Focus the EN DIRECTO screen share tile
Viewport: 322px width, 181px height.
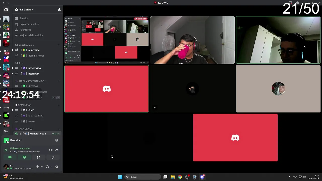click(x=107, y=40)
